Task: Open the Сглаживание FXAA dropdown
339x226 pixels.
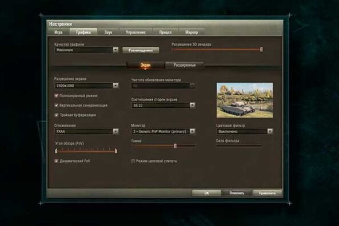Action: click(86, 131)
